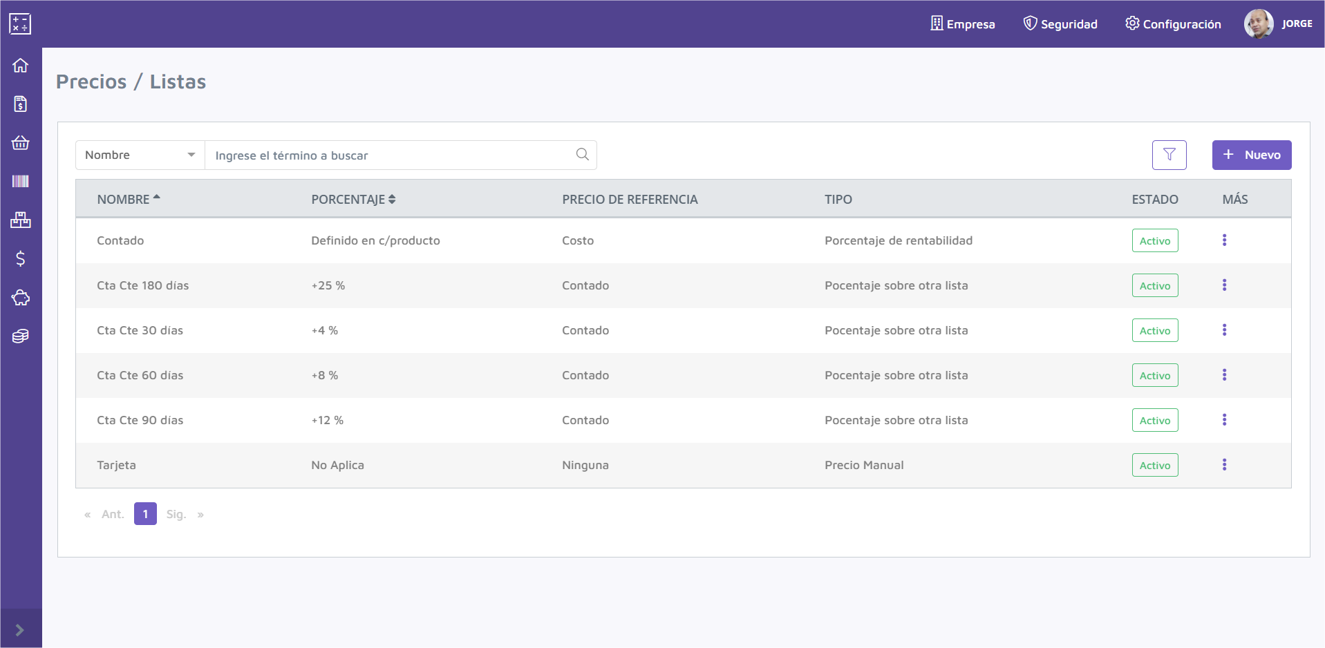Create a new price list with Nuevo
Image resolution: width=1325 pixels, height=648 pixels.
(x=1251, y=155)
